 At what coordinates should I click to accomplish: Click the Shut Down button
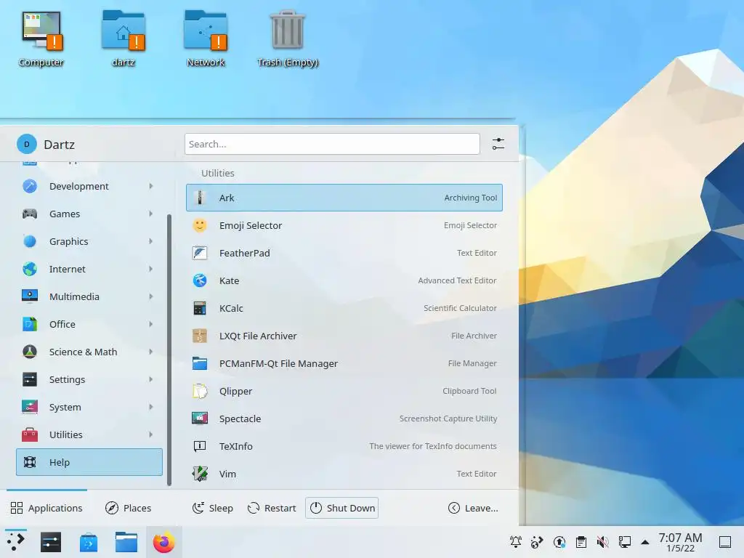pos(342,508)
